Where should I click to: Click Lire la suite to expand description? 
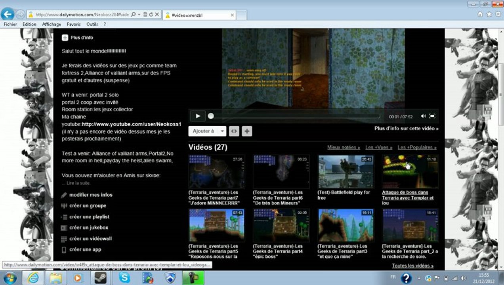[79, 183]
